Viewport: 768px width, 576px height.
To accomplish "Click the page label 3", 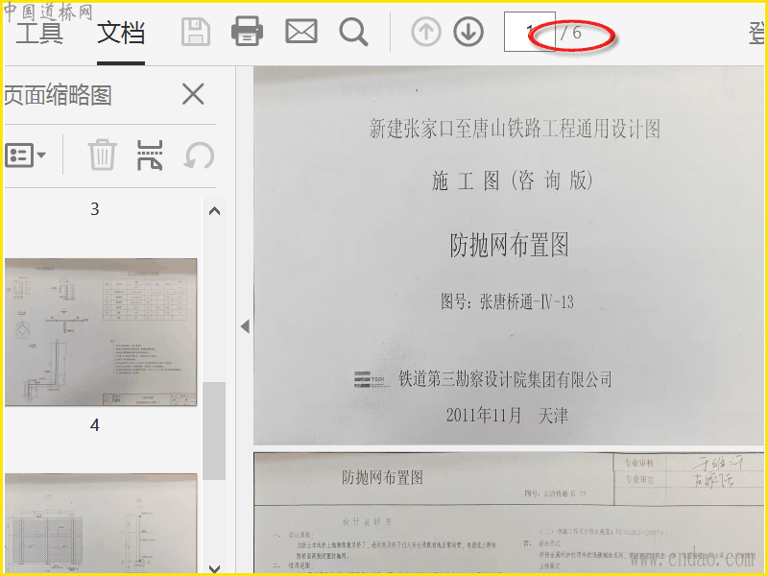I will 94,209.
